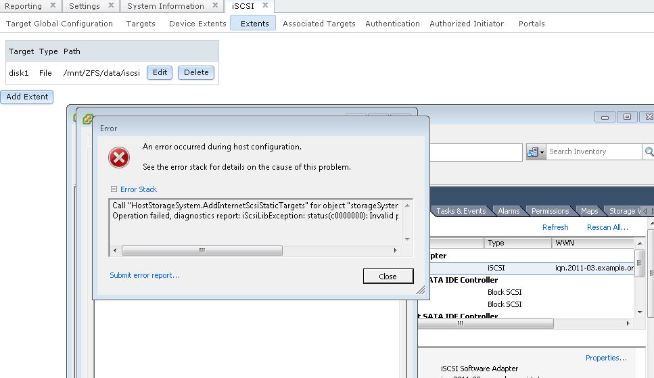Click the iqn.2011-03.example WWN cell

(x=594, y=268)
